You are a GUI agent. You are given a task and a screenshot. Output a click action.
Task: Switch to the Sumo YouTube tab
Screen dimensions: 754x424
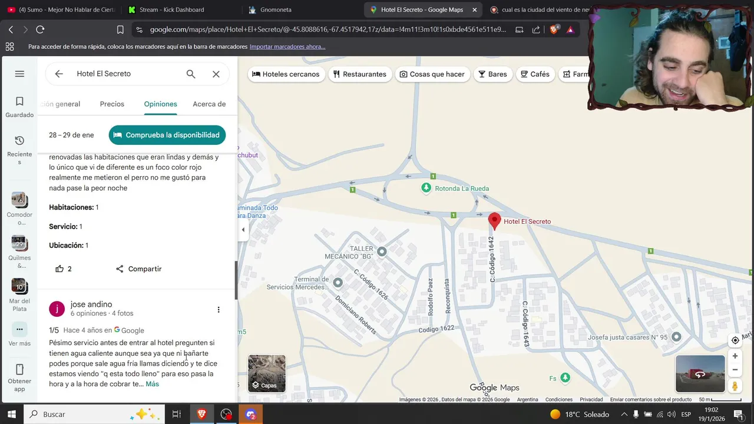(60, 9)
